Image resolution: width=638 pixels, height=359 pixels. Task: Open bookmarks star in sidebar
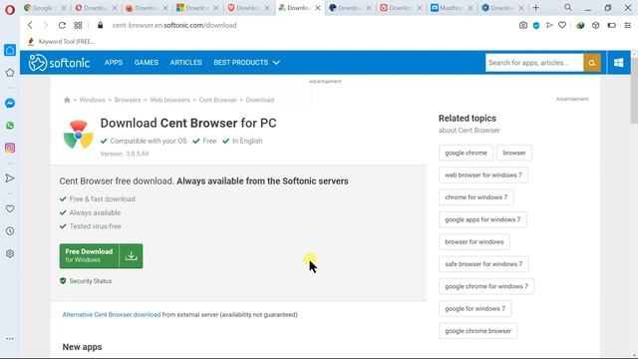[x=10, y=73]
